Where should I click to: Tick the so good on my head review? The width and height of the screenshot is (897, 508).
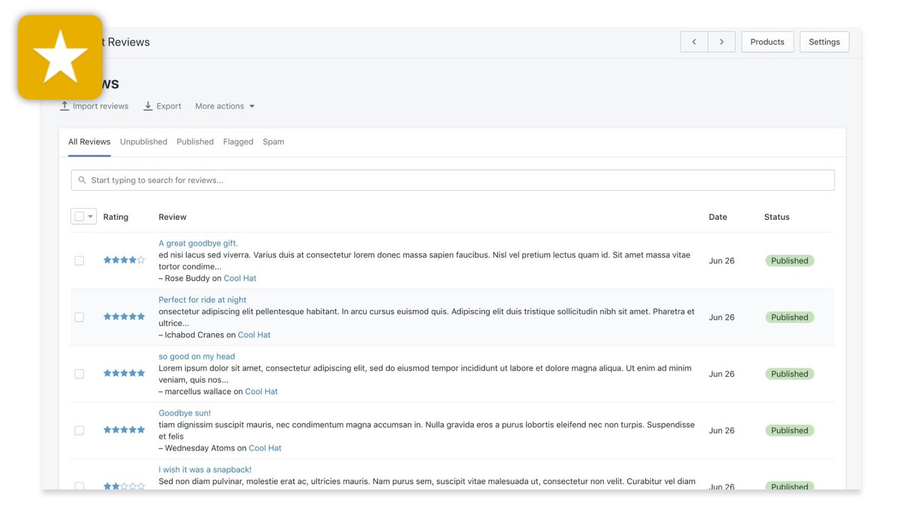(x=79, y=374)
